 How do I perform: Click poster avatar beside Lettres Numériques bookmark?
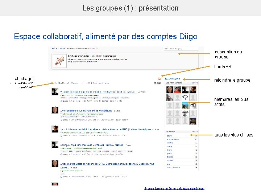[55, 129]
